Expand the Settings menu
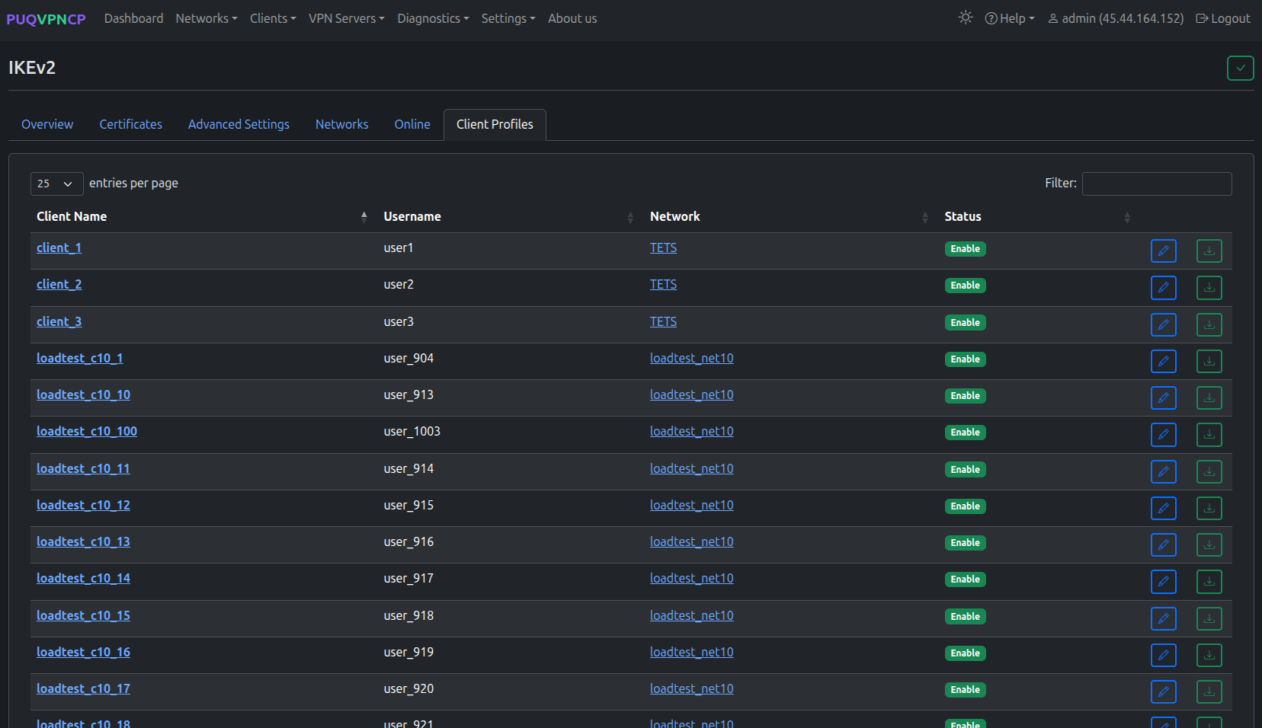This screenshot has width=1262, height=728. (x=508, y=18)
